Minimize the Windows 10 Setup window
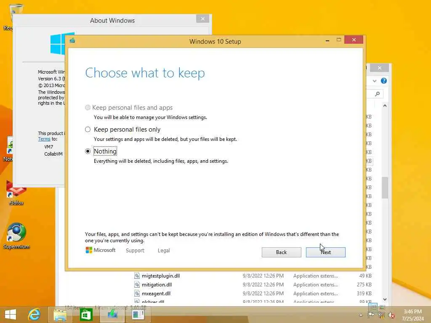The width and height of the screenshot is (431, 323). click(327, 40)
